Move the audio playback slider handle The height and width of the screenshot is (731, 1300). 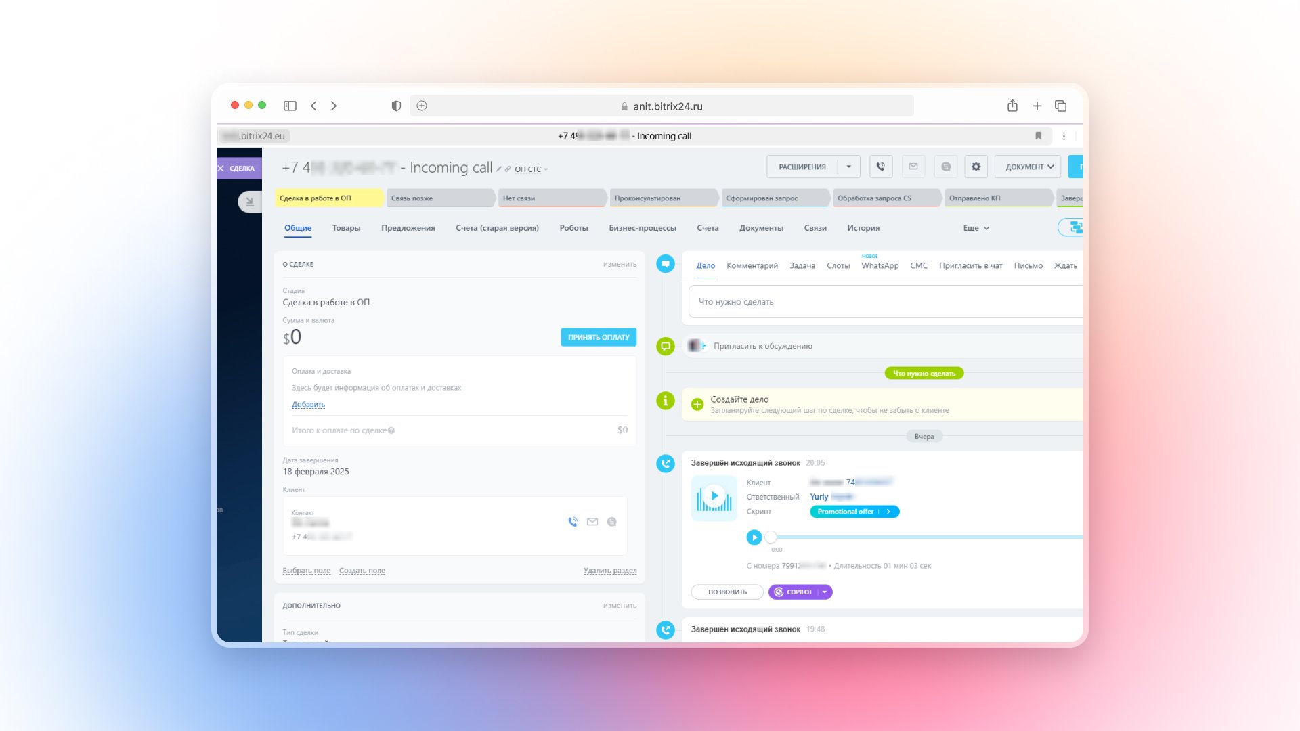[x=771, y=537]
